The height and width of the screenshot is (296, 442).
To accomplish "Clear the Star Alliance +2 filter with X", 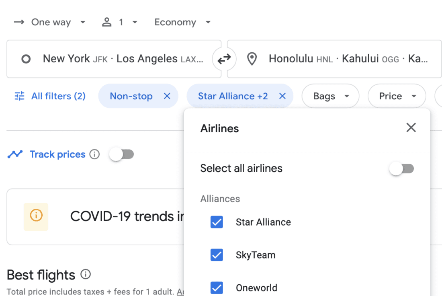I will coord(282,96).
